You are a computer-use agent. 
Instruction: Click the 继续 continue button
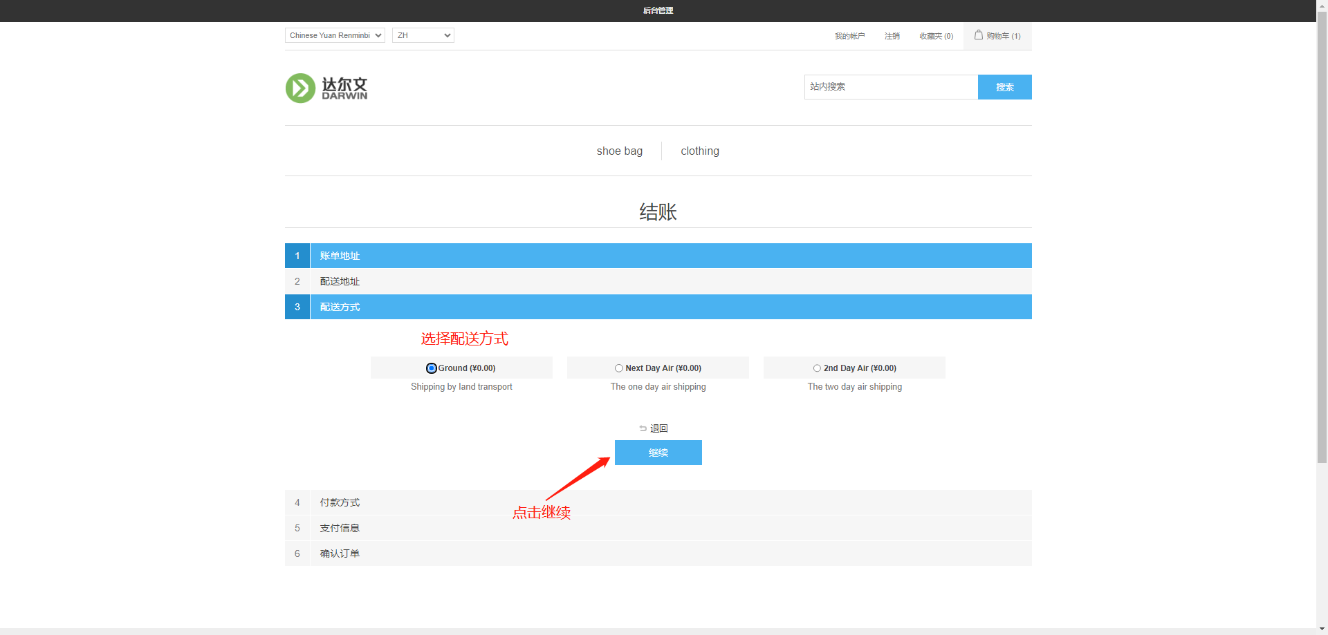tap(658, 453)
